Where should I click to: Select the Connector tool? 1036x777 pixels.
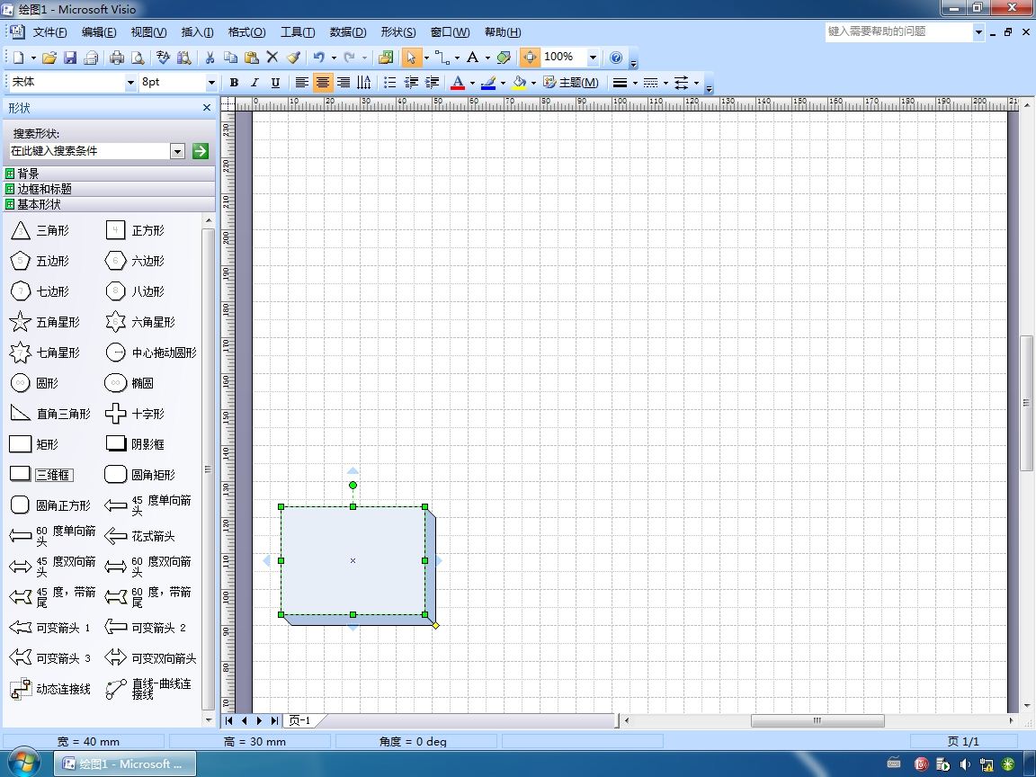pyautogui.click(x=442, y=58)
